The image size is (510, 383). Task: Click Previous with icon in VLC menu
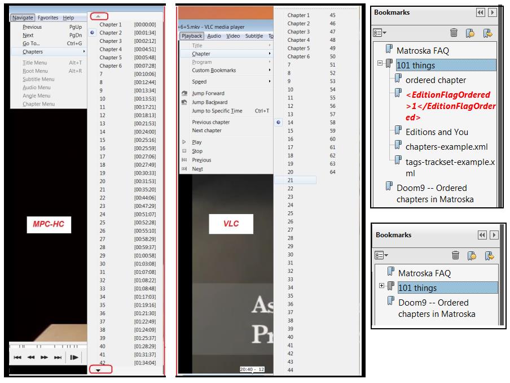click(226, 160)
